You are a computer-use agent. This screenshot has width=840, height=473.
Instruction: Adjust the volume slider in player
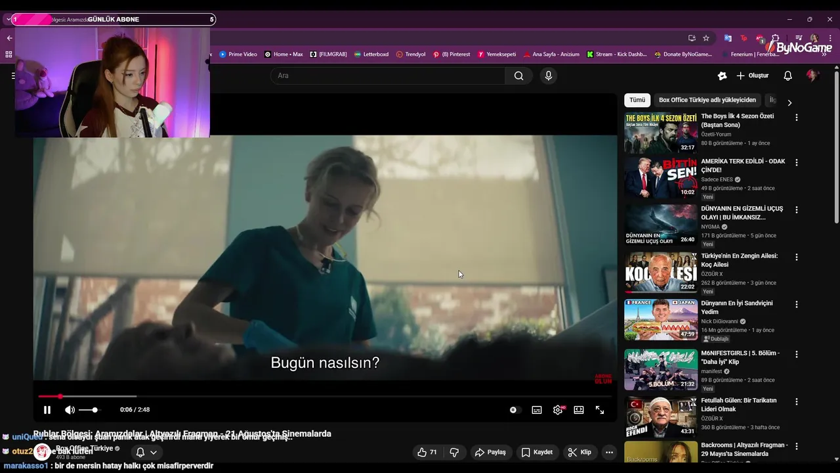(x=89, y=410)
